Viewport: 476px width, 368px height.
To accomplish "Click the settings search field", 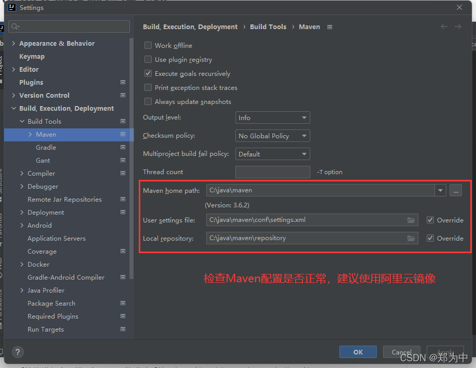I will 69,27.
